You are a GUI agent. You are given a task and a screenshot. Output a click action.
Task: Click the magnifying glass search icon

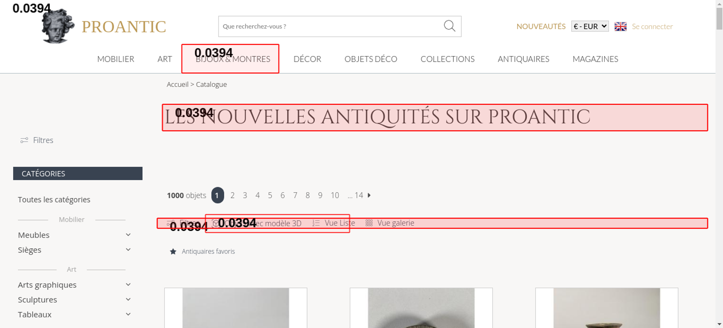449,26
